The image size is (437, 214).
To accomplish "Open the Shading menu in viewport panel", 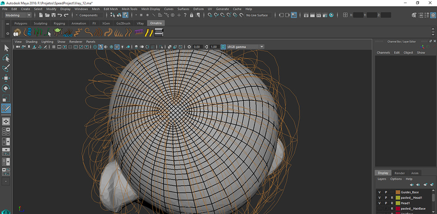I will (x=32, y=41).
